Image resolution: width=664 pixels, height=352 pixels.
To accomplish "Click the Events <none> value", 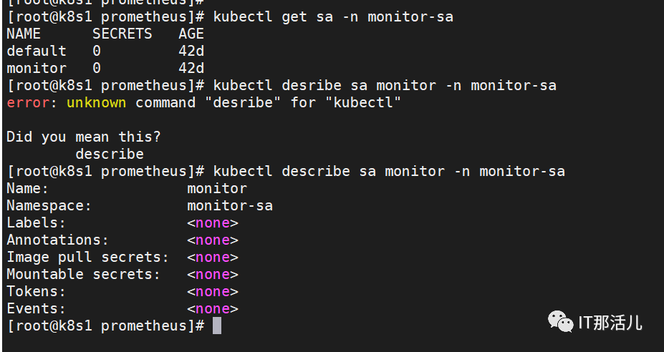I will pos(213,309).
